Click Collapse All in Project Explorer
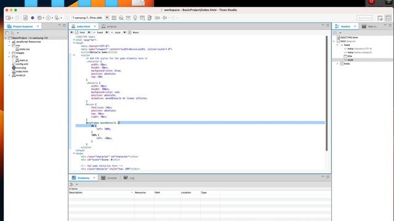The height and width of the screenshot is (221, 394). pos(7,33)
